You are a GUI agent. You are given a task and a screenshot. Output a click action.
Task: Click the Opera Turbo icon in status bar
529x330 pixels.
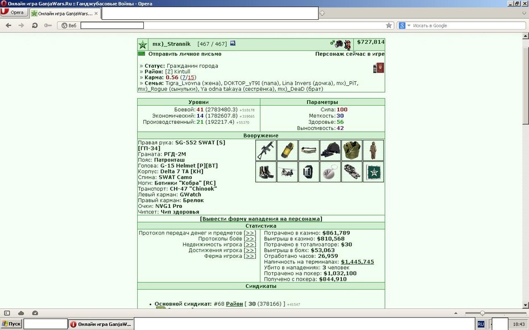pyautogui.click(x=35, y=313)
